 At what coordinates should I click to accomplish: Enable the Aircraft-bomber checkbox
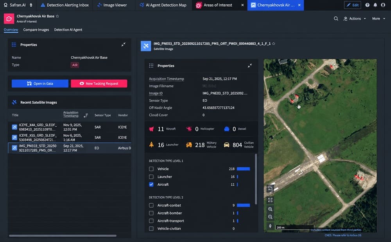tap(151, 213)
